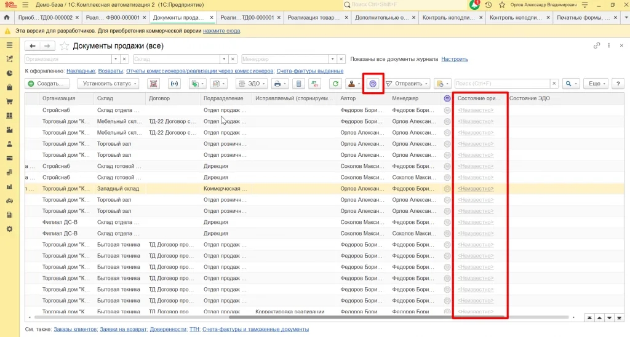Open the Возвраты link
The image size is (630, 337).
tap(111, 71)
